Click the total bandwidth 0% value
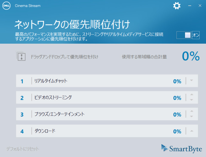 pos(191,56)
